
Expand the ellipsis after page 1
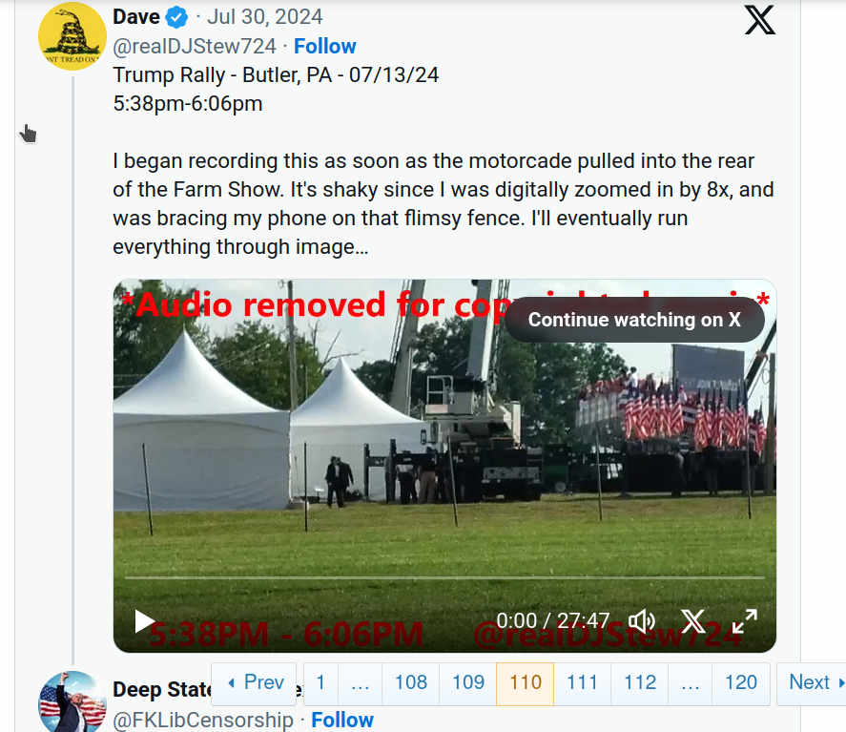point(360,683)
